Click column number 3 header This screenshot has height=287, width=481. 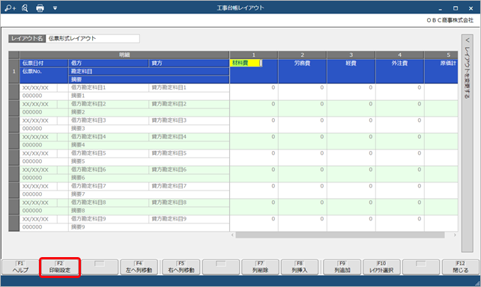(x=351, y=55)
